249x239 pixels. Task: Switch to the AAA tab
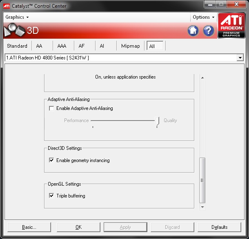pos(62,46)
